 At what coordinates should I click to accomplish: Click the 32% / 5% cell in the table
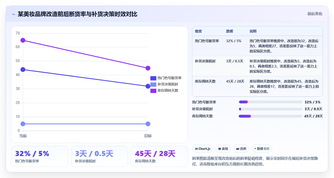234,41
